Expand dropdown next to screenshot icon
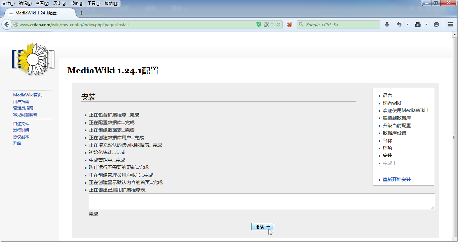The height and width of the screenshot is (242, 458). coord(426,24)
